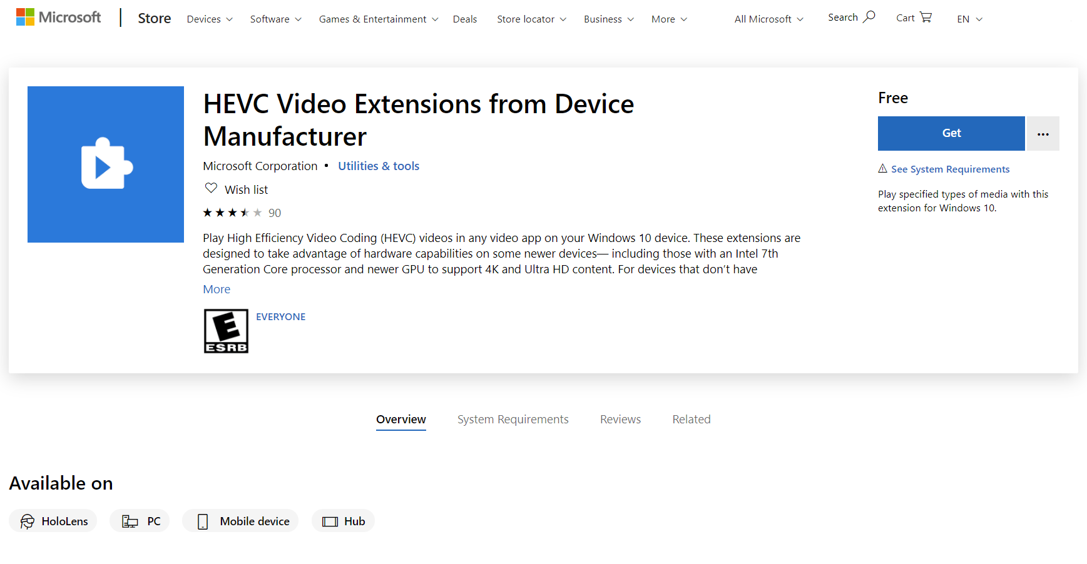Toggle the Wish list heart
1087x564 pixels.
(212, 188)
